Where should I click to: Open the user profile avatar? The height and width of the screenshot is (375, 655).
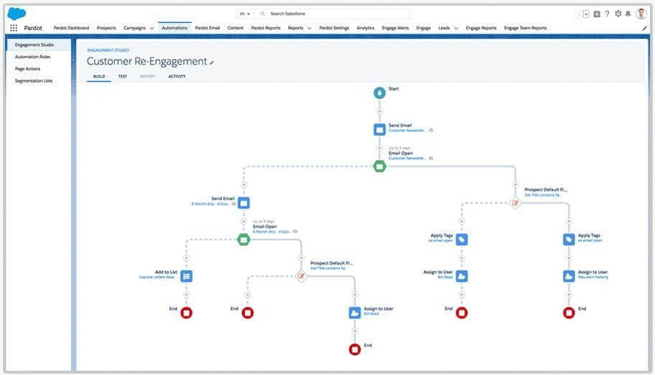coord(641,14)
